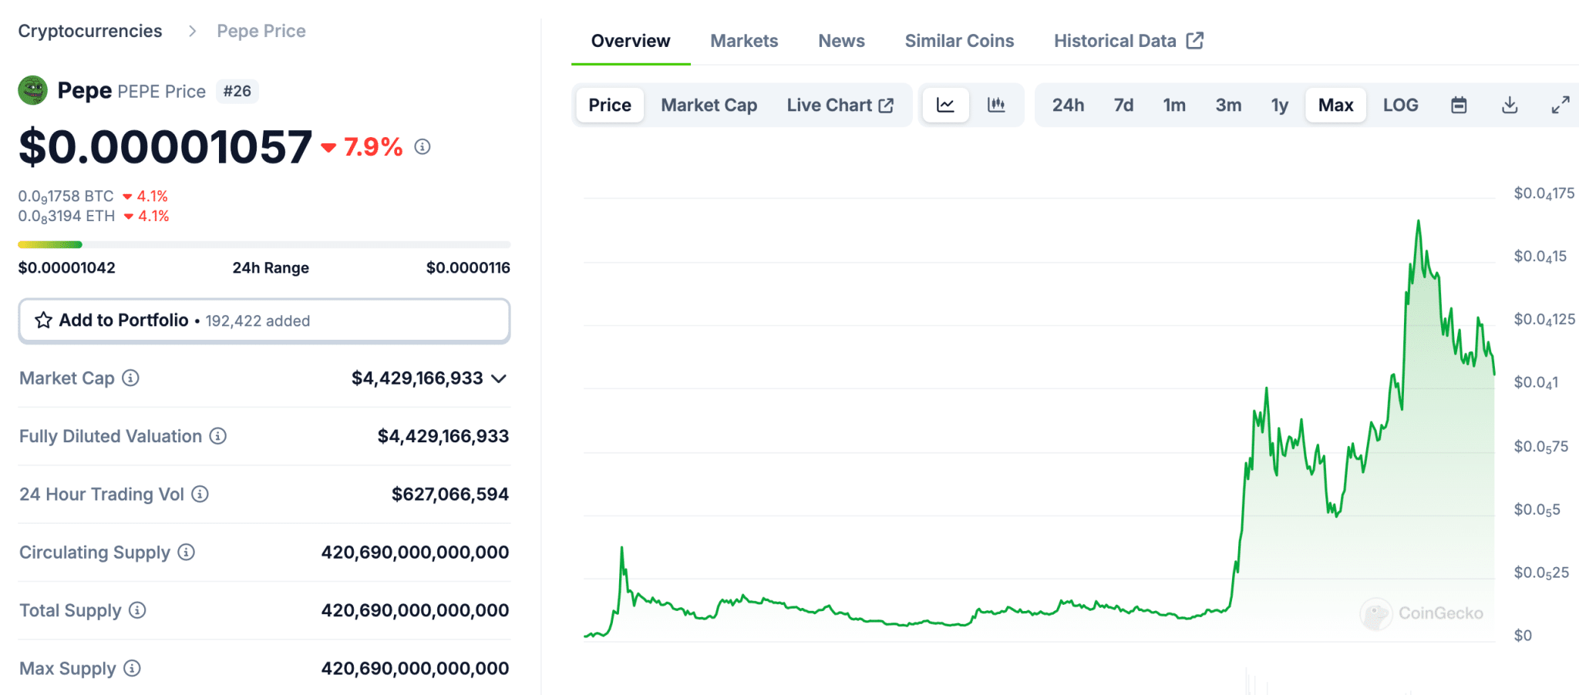Image resolution: width=1579 pixels, height=695 pixels.
Task: Click the Pepe Price breadcrumb
Action: click(x=261, y=31)
